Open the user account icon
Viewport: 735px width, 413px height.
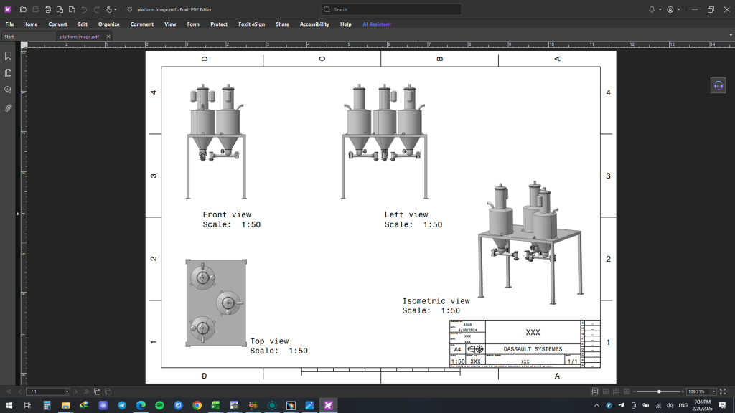coord(670,9)
